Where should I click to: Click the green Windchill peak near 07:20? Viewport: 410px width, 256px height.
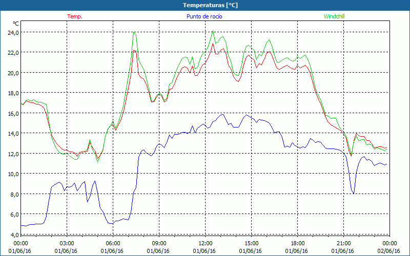pos(134,32)
